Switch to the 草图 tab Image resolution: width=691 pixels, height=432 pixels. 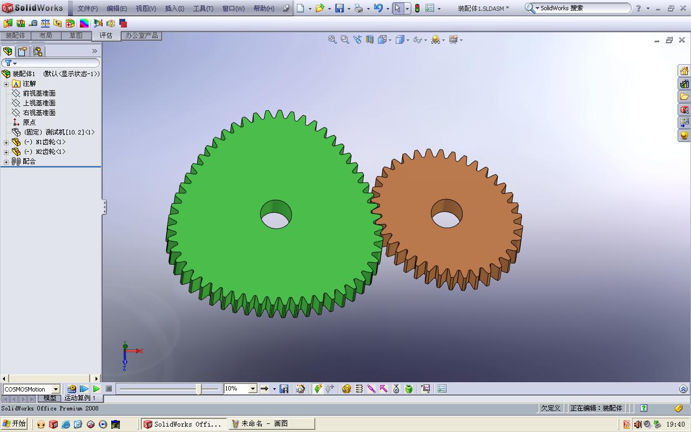coord(76,36)
